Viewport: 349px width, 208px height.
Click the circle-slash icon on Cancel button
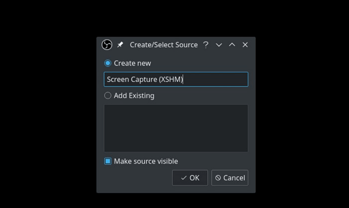[218, 178]
